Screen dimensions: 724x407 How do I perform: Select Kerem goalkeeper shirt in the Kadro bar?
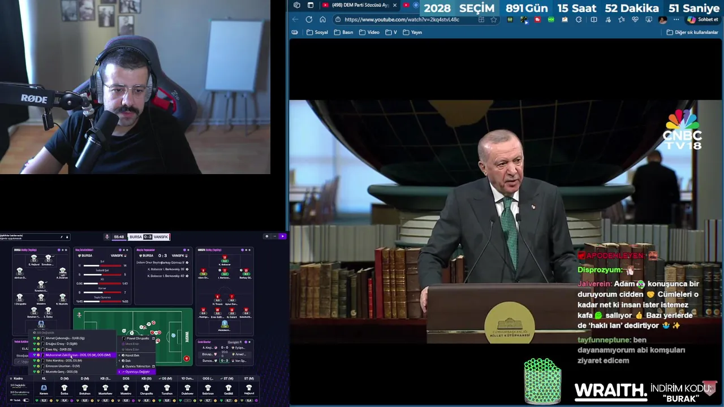[x=44, y=388]
